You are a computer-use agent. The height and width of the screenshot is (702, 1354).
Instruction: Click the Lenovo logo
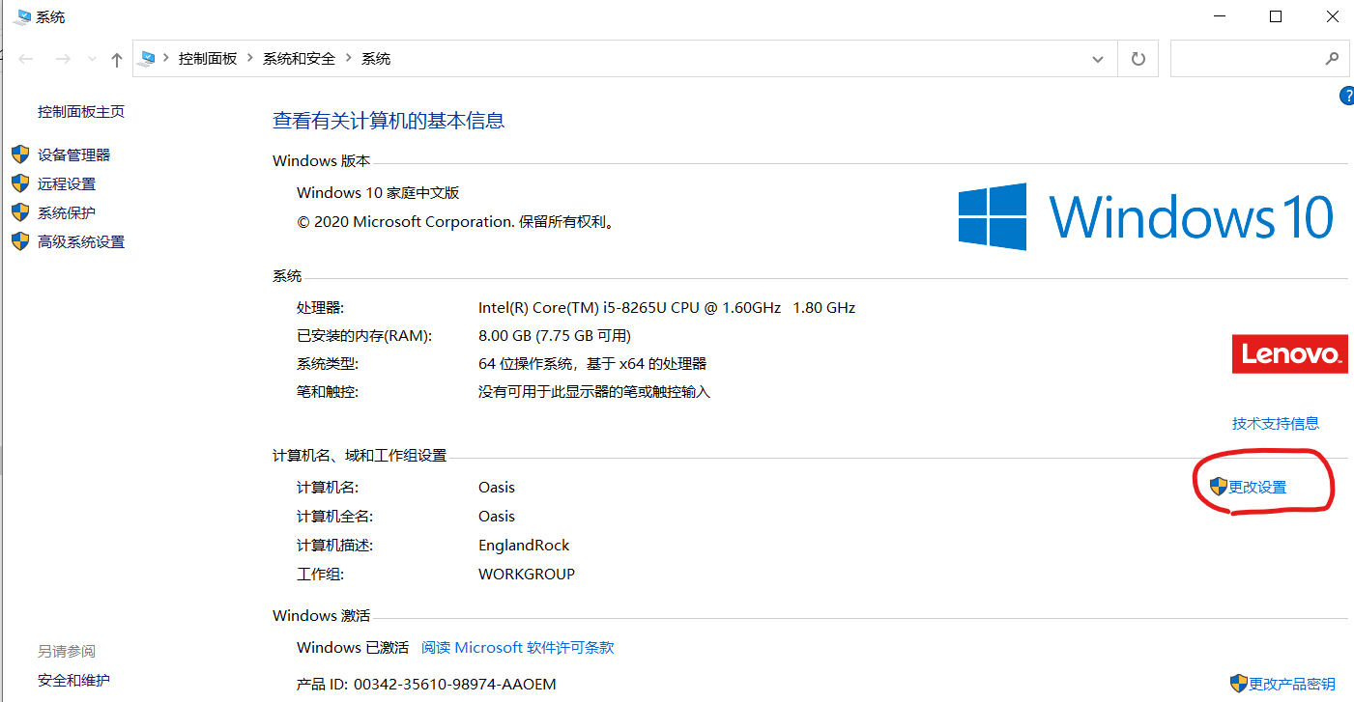pyautogui.click(x=1290, y=353)
